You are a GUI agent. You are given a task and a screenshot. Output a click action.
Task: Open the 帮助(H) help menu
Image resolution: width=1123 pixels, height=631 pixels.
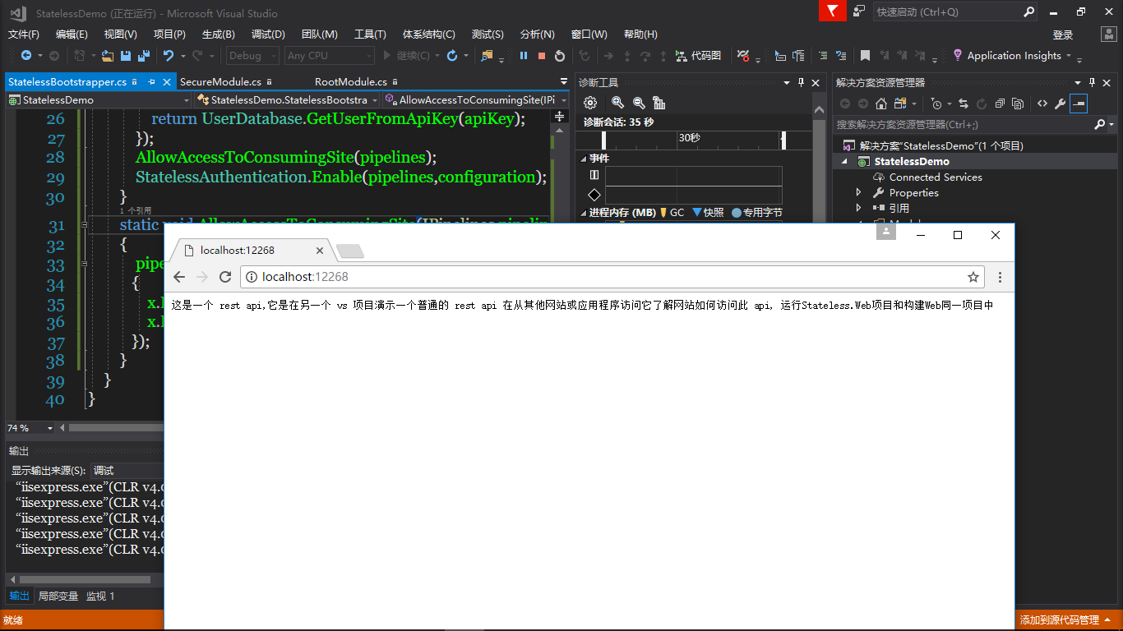[x=640, y=35]
